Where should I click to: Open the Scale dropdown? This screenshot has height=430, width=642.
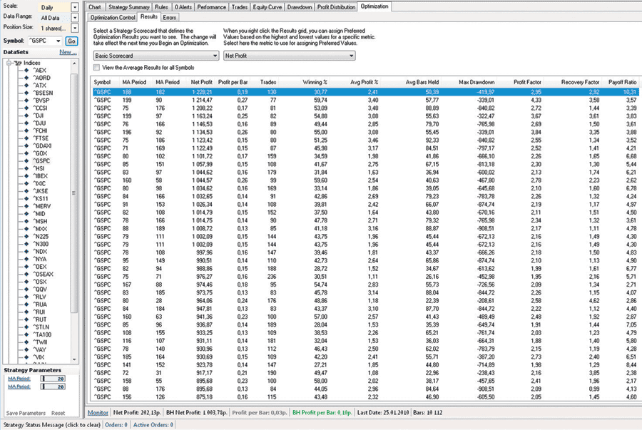(x=74, y=7)
